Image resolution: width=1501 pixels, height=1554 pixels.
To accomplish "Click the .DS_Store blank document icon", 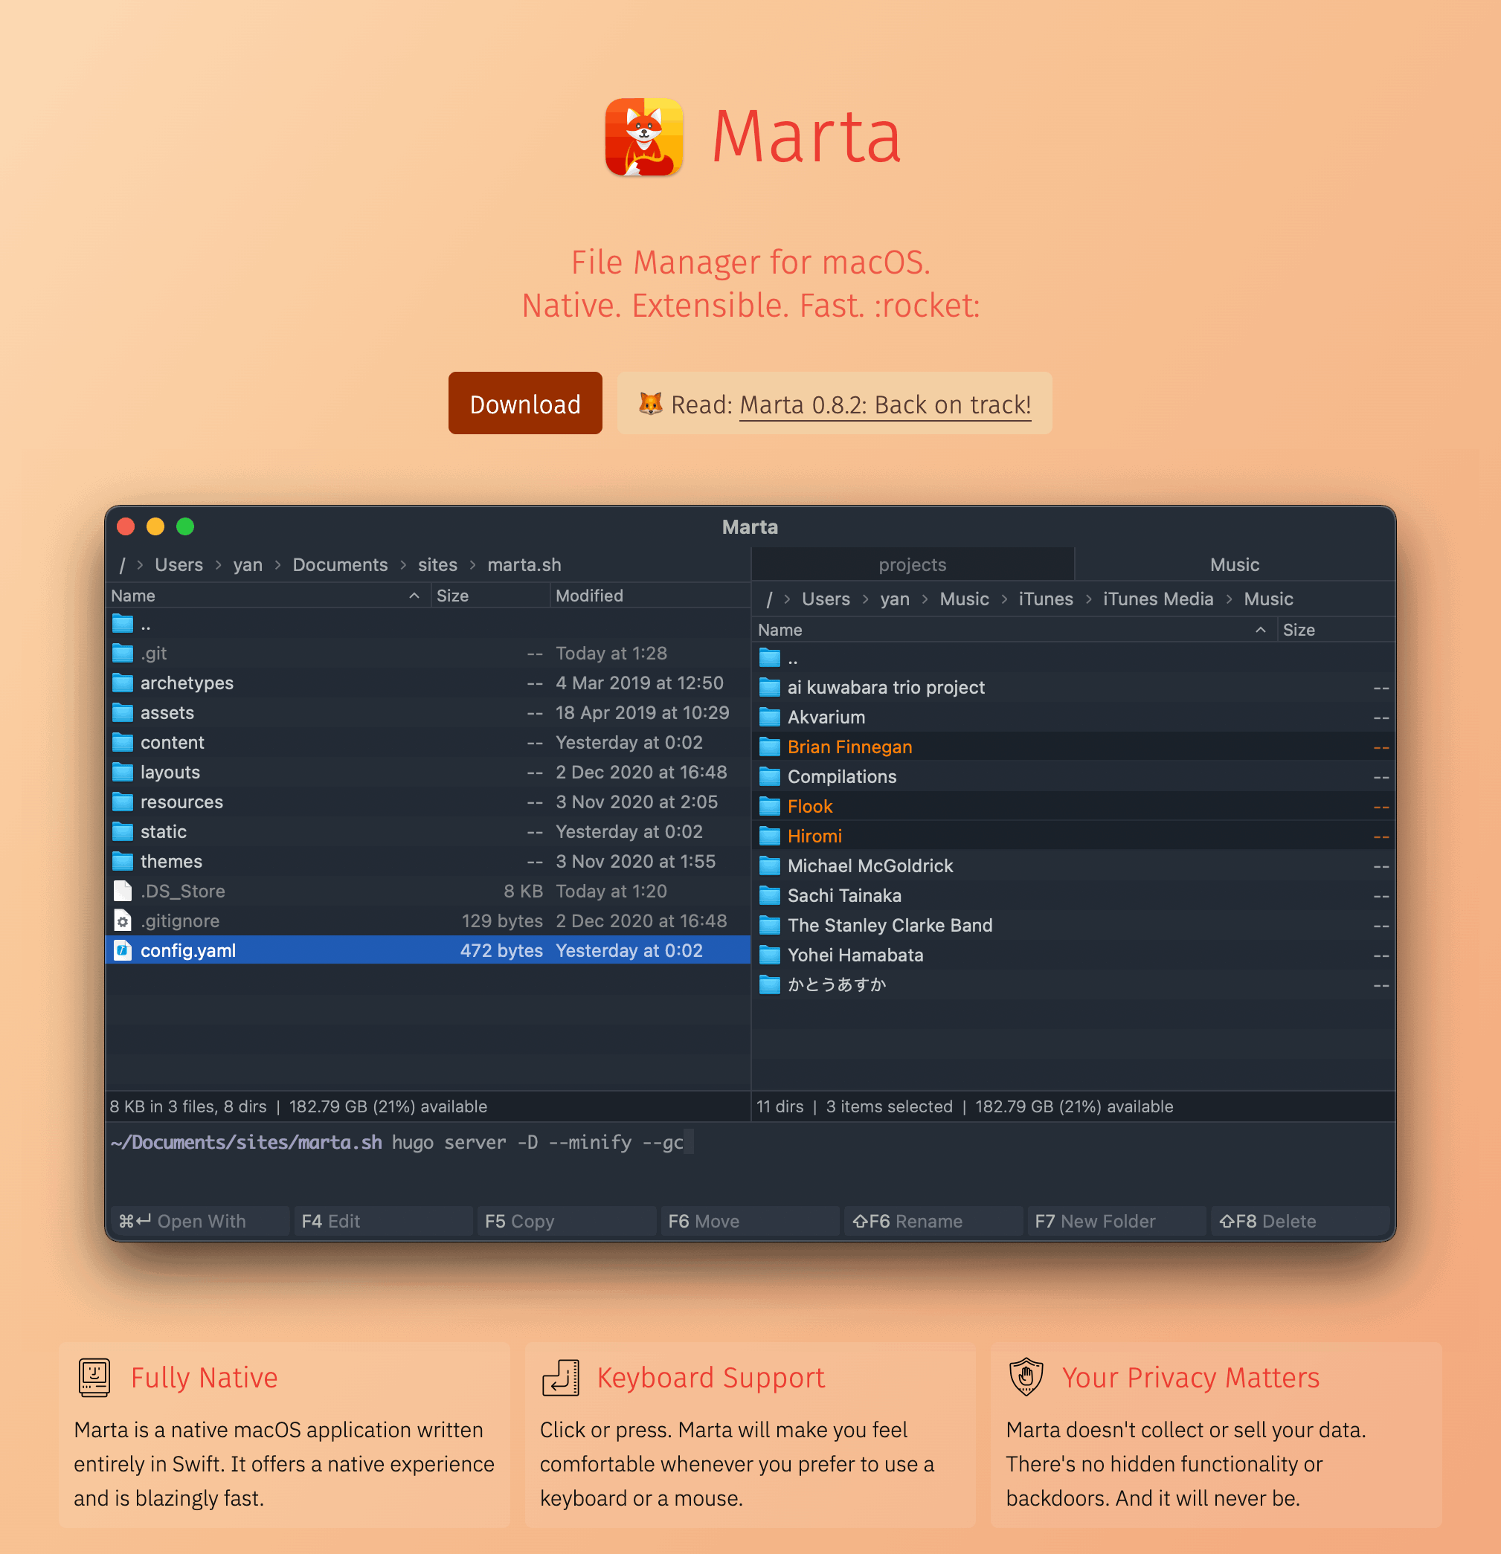I will [x=122, y=892].
